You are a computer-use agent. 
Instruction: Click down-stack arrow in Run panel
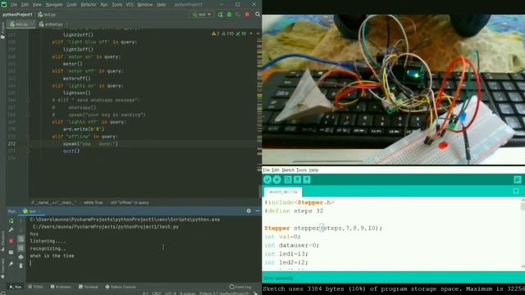point(21,229)
